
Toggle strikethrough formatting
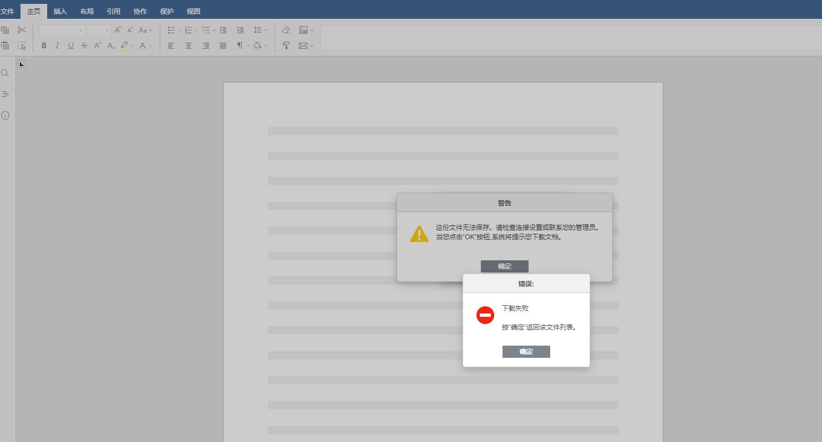[84, 45]
